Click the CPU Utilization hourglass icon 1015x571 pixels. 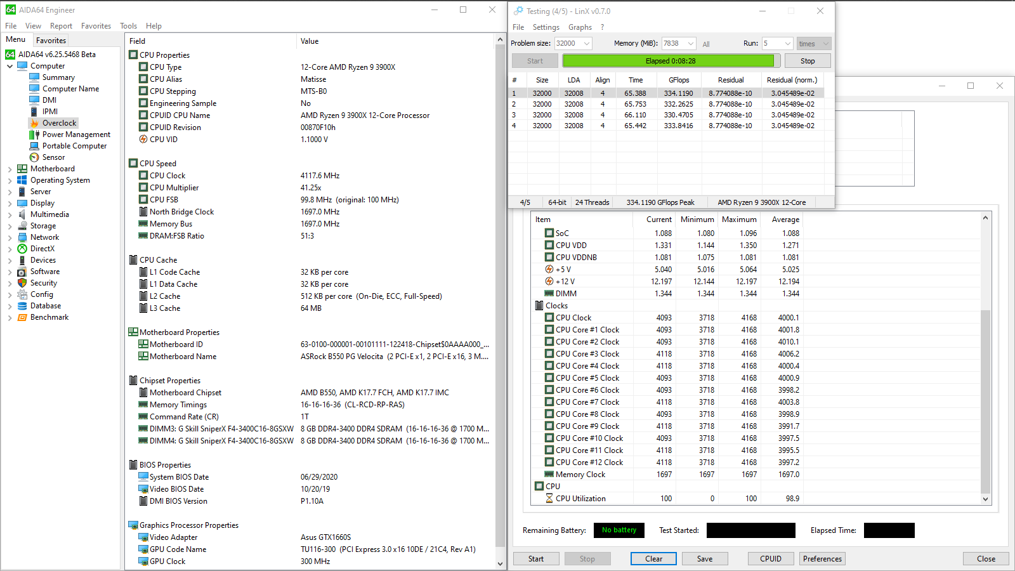(549, 499)
